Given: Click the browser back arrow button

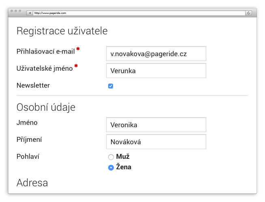Looking at the screenshot, I should point(29,13).
